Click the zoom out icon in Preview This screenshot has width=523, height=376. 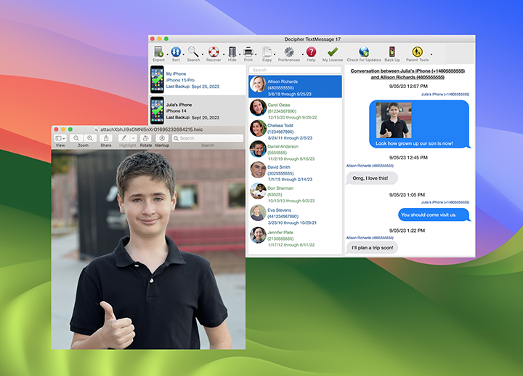pos(76,138)
